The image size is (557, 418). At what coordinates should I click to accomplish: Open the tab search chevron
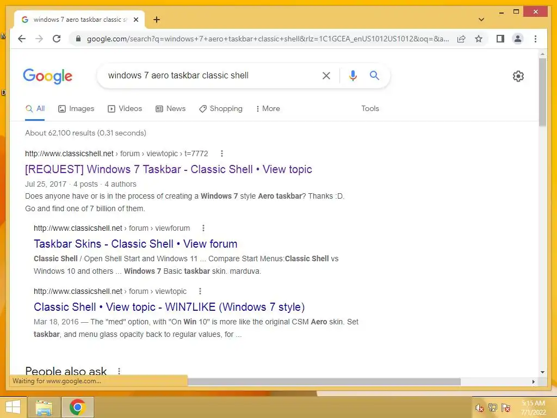[481, 20]
